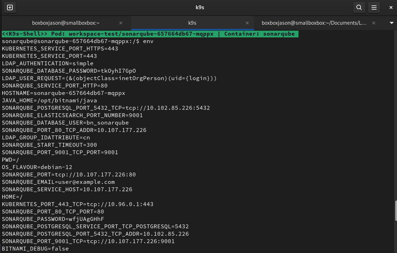This screenshot has height=253, width=397.
Task: Click the SONARQUBE_DATABASE_PASSWORD line
Action: (x=69, y=71)
